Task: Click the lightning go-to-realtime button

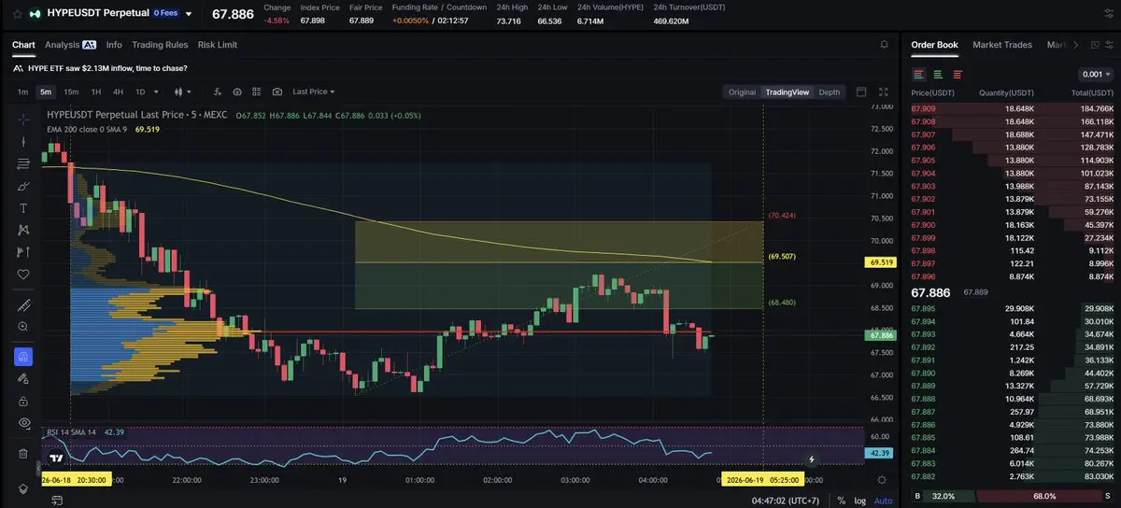Action: pos(812,459)
